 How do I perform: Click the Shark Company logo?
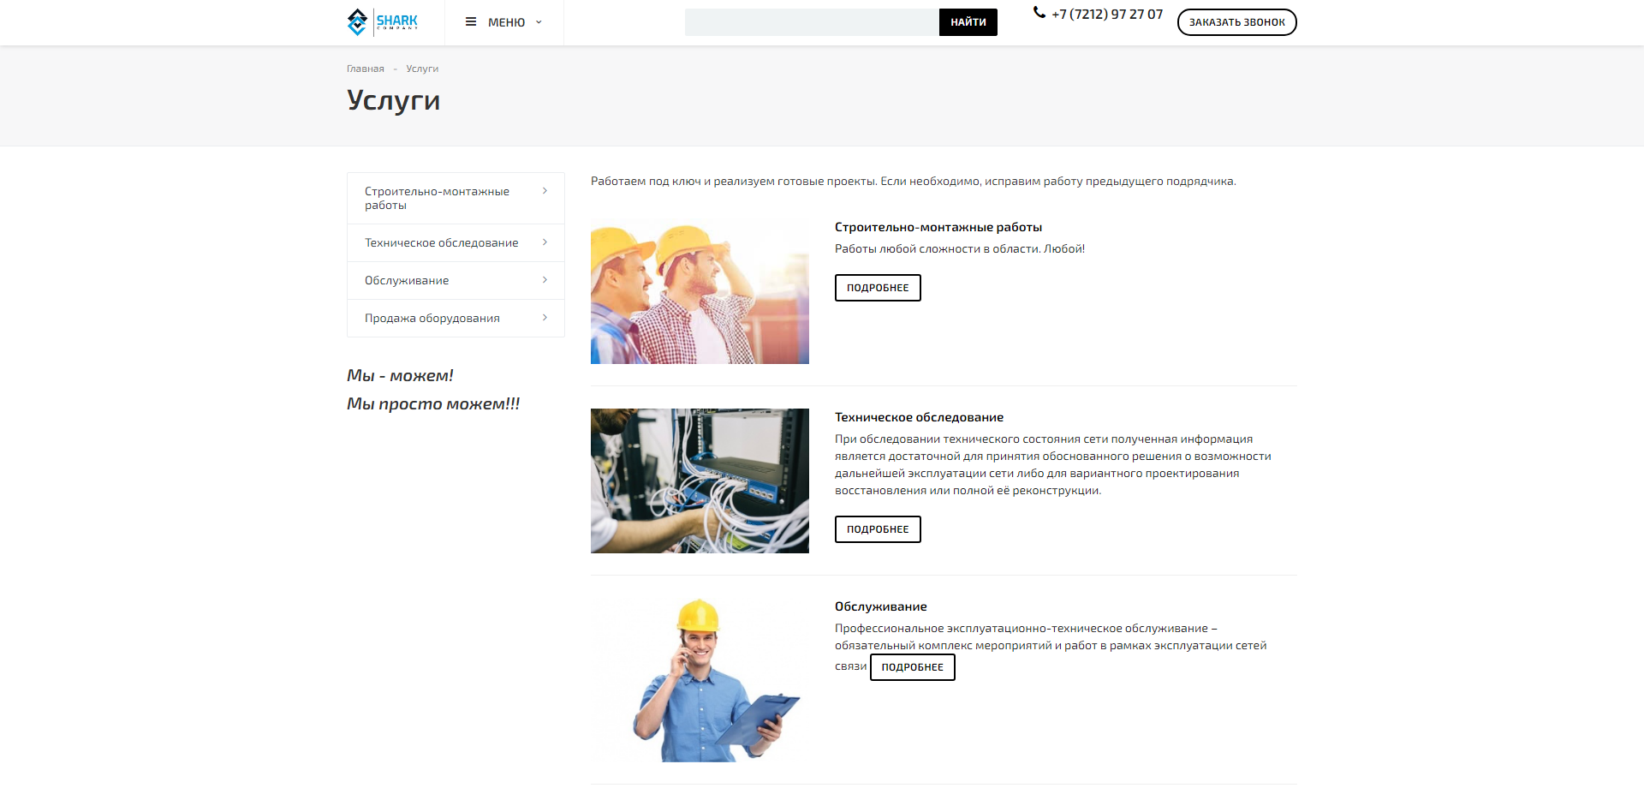click(x=383, y=21)
